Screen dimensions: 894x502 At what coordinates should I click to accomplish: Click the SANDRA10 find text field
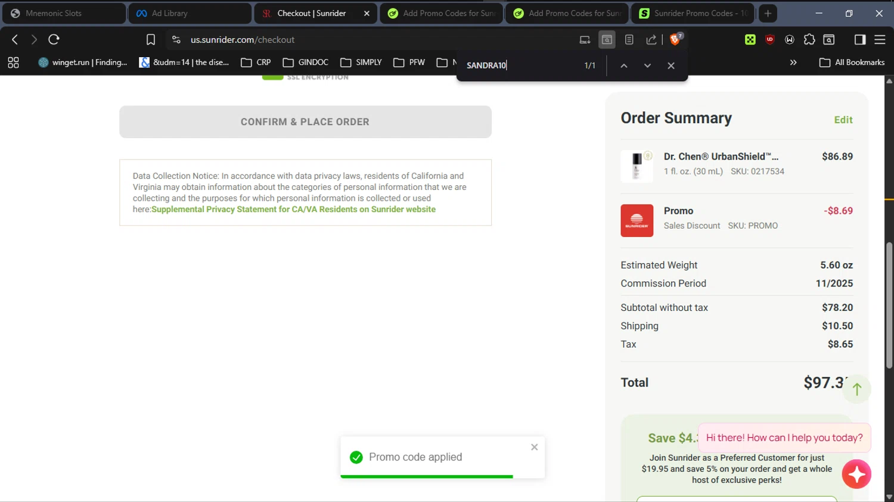(519, 66)
